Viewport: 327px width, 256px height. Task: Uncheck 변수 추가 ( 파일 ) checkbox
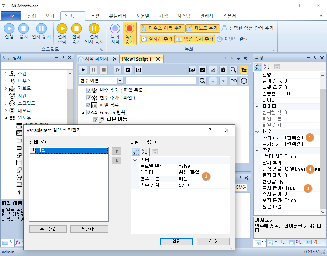89,98
